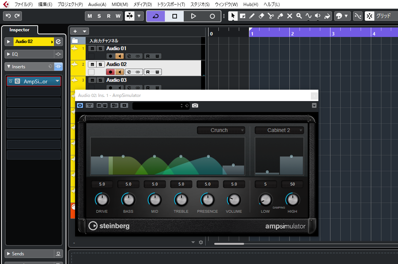Select the Range Selection tool
398x264 pixels.
point(243,16)
